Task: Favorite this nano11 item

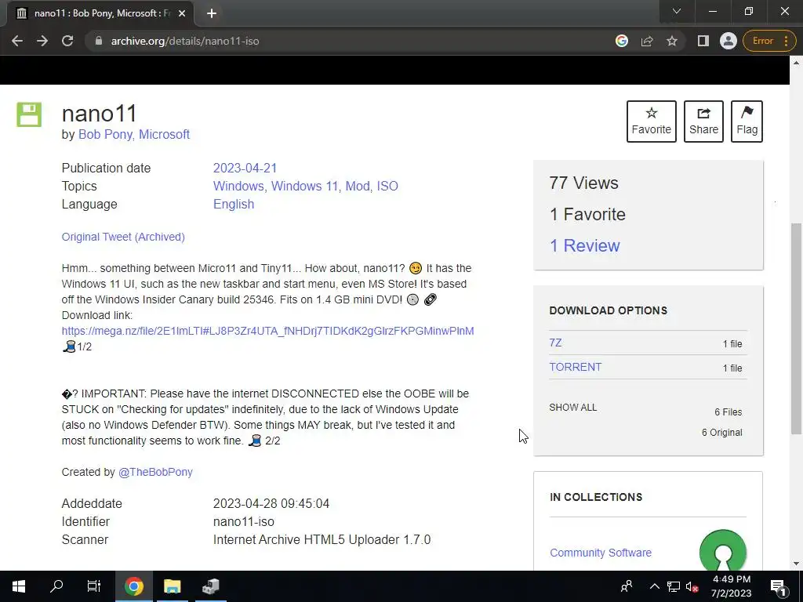Action: pyautogui.click(x=652, y=121)
